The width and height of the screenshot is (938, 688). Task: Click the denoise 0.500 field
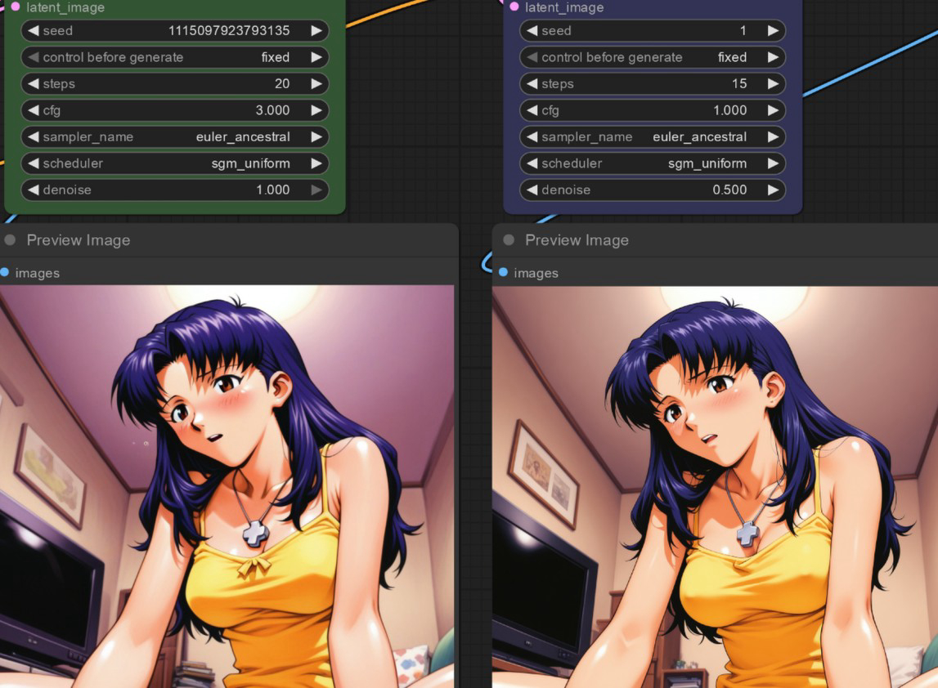coord(652,190)
